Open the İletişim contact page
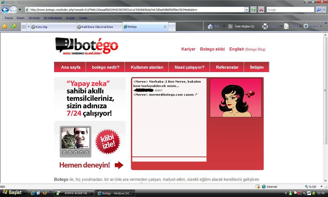Image resolution: width=328 pixels, height=197 pixels. click(257, 67)
